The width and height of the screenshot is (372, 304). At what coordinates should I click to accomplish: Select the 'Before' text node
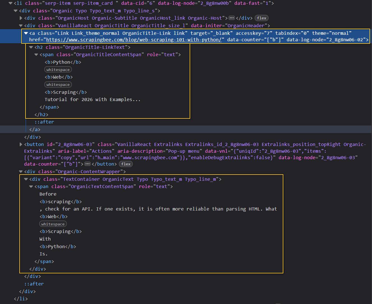[48, 194]
